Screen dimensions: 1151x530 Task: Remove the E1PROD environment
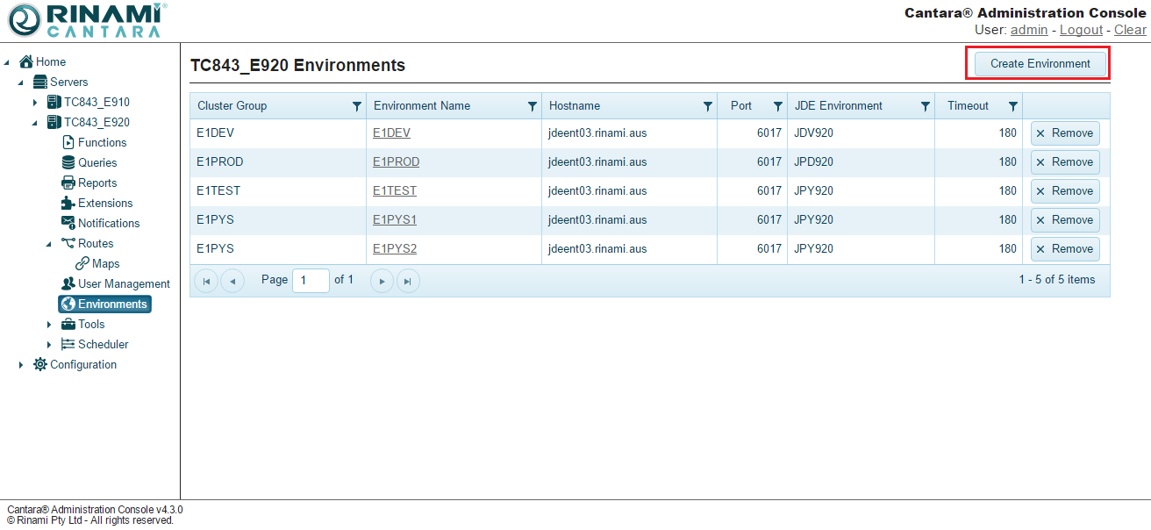[1064, 162]
